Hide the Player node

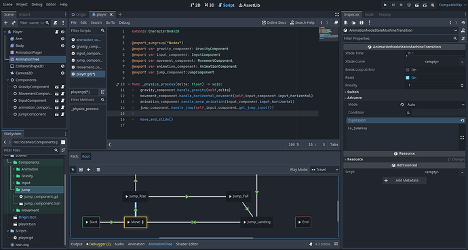click(62, 32)
